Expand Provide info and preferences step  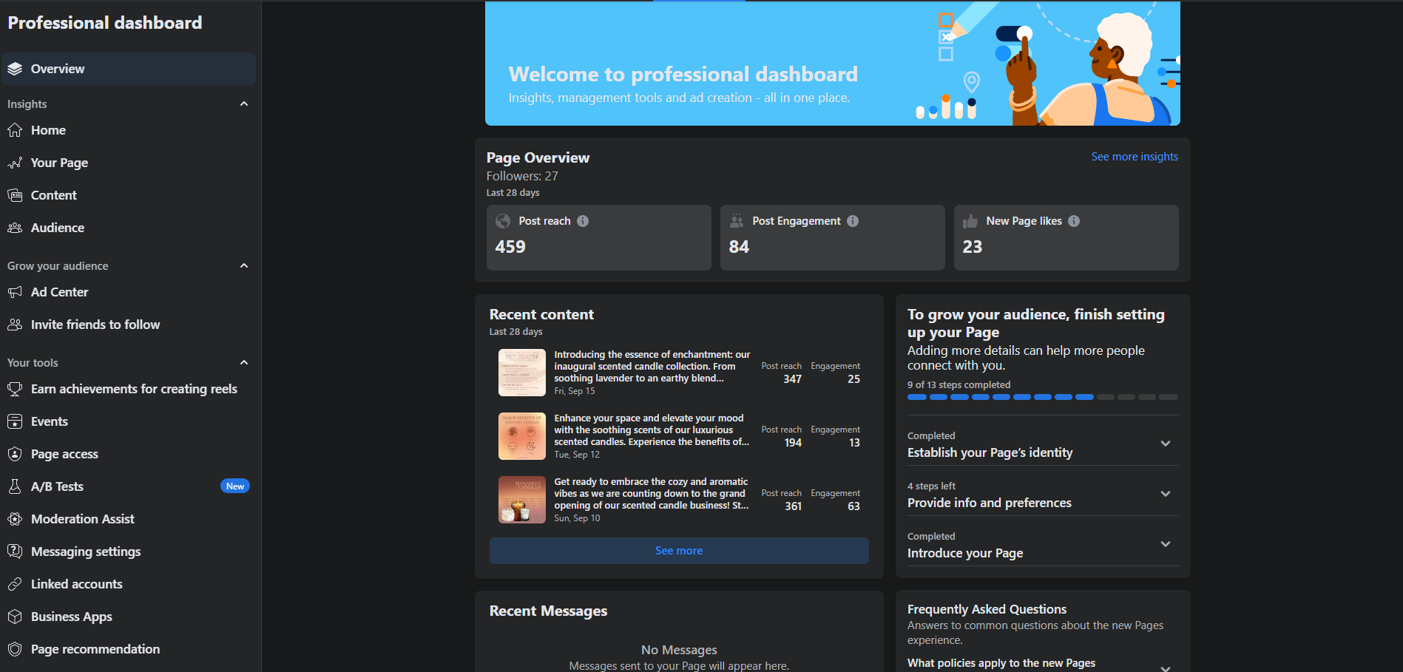click(1166, 494)
